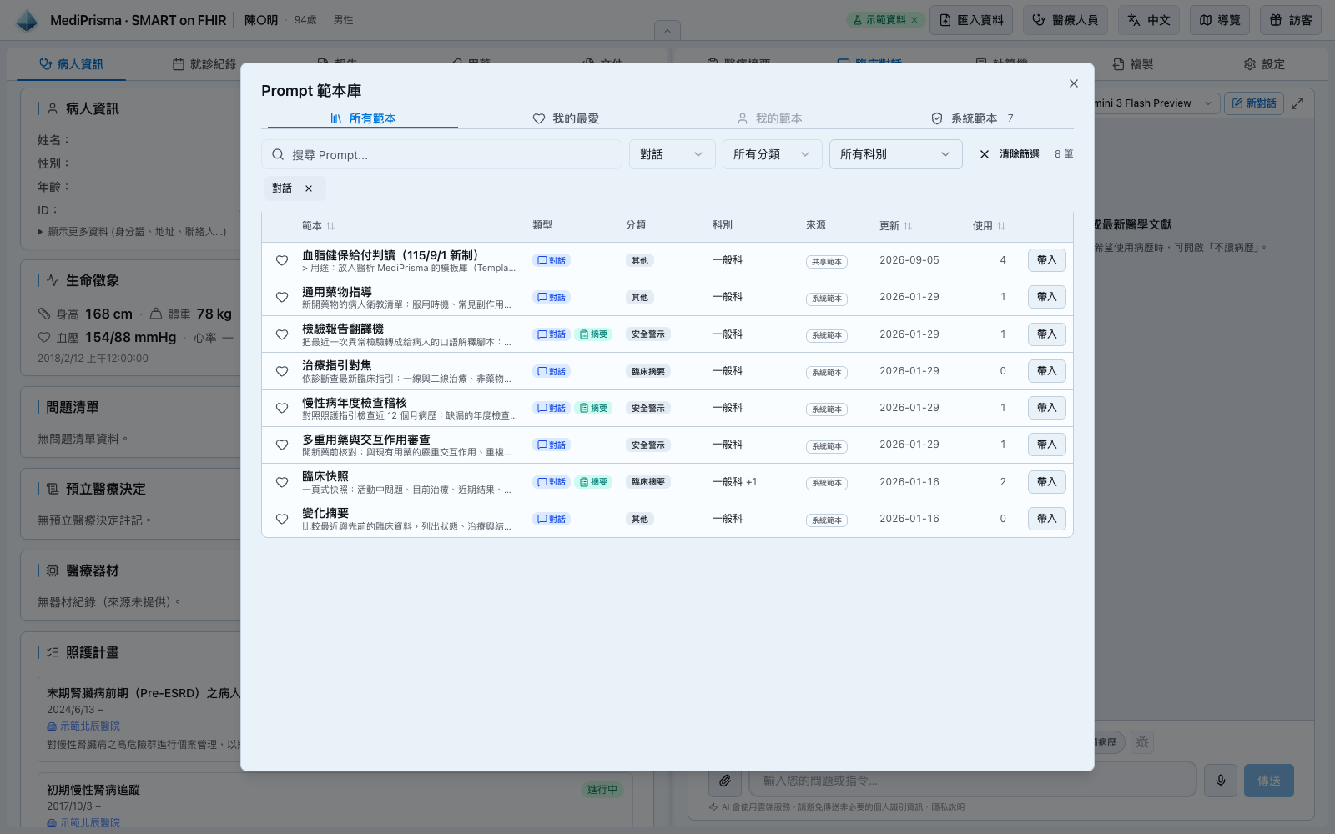Collapse the top header chevron
This screenshot has width=1335, height=834.
[667, 32]
